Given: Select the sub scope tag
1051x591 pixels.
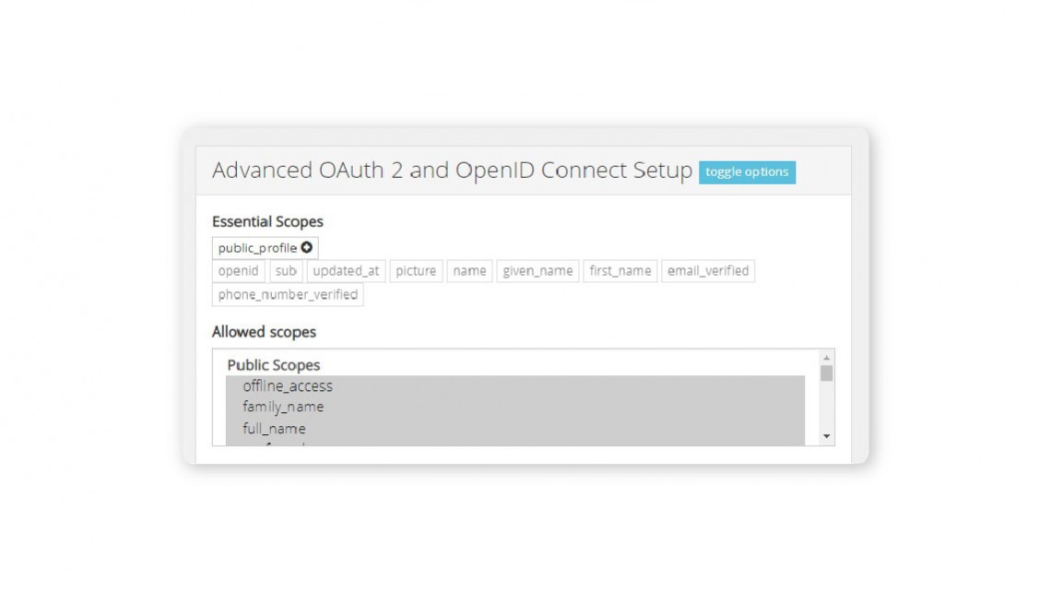Looking at the screenshot, I should pos(286,271).
